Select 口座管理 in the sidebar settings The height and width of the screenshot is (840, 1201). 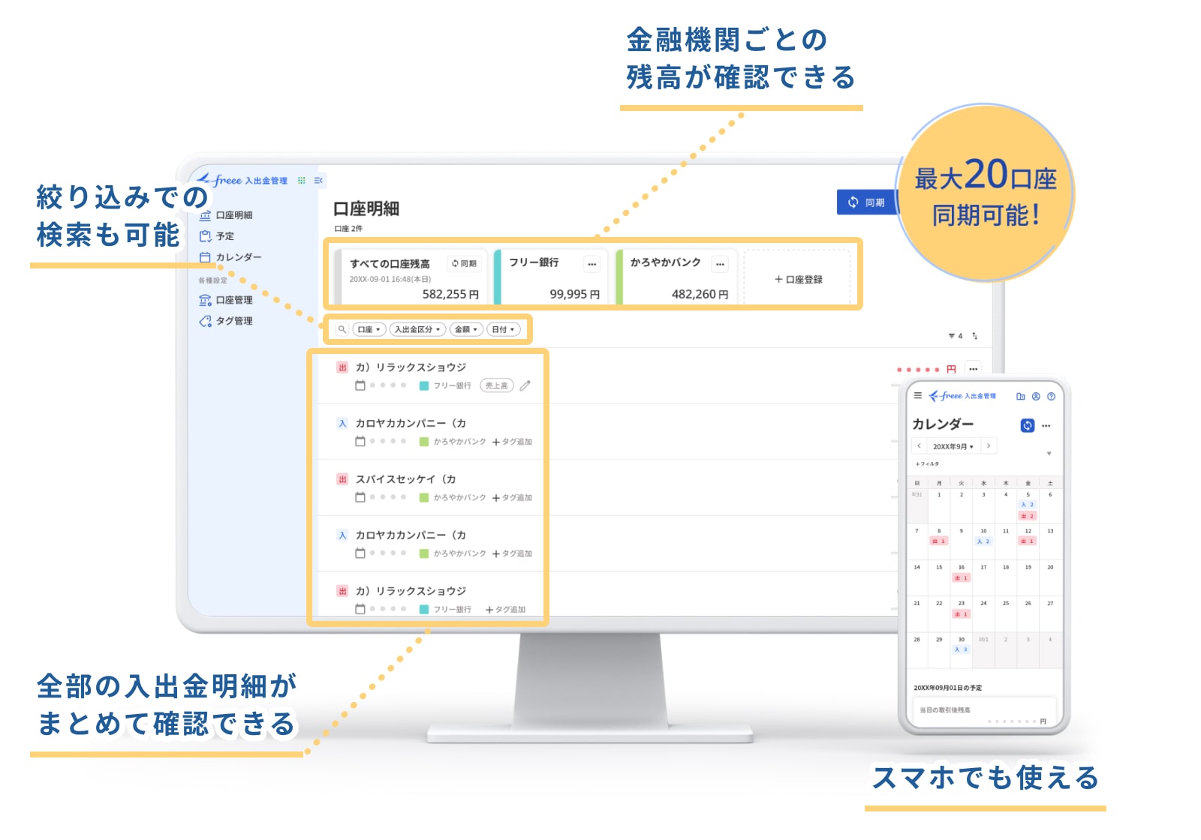233,300
